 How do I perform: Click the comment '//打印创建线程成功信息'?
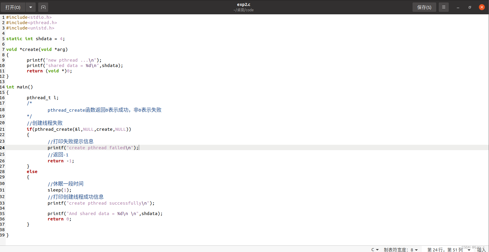76,197
